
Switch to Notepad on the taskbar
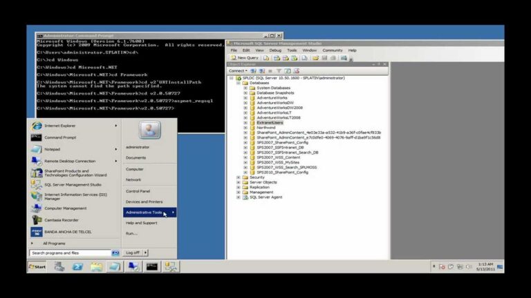coord(115,266)
